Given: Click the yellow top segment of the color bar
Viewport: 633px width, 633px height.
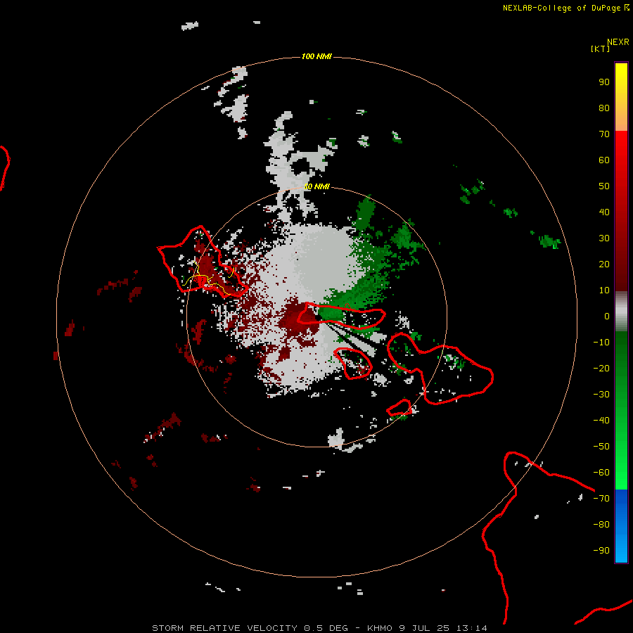Looking at the screenshot, I should pos(621,97).
